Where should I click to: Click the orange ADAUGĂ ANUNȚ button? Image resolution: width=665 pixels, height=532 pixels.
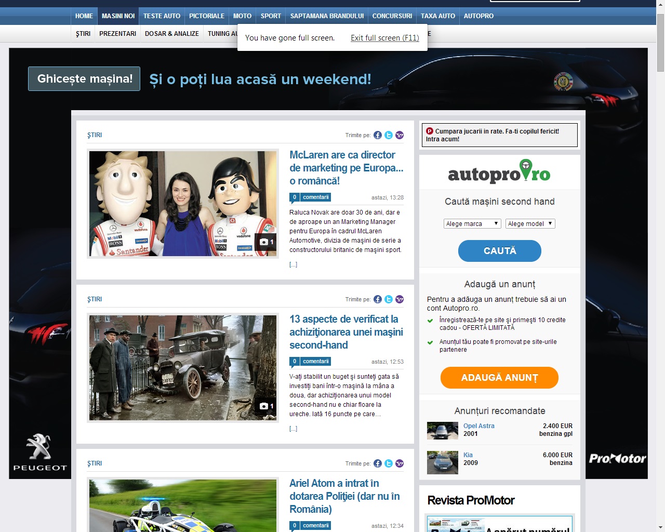pyautogui.click(x=499, y=378)
